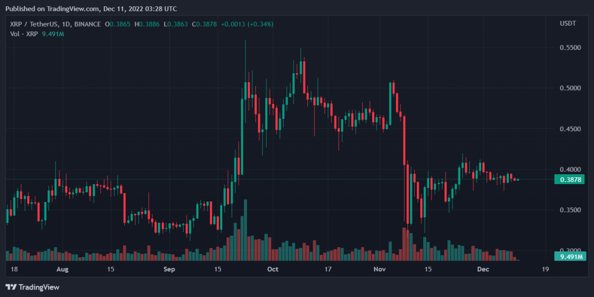The image size is (594, 297).
Task: Click the Dec marker on the time axis
Action: [x=483, y=269]
